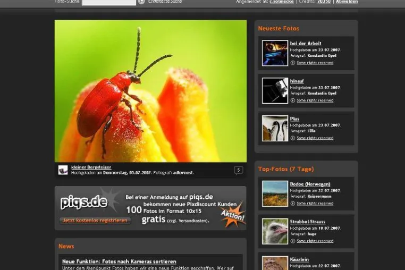Click the 70350 credits link
405x270 pixels.
coord(324,2)
